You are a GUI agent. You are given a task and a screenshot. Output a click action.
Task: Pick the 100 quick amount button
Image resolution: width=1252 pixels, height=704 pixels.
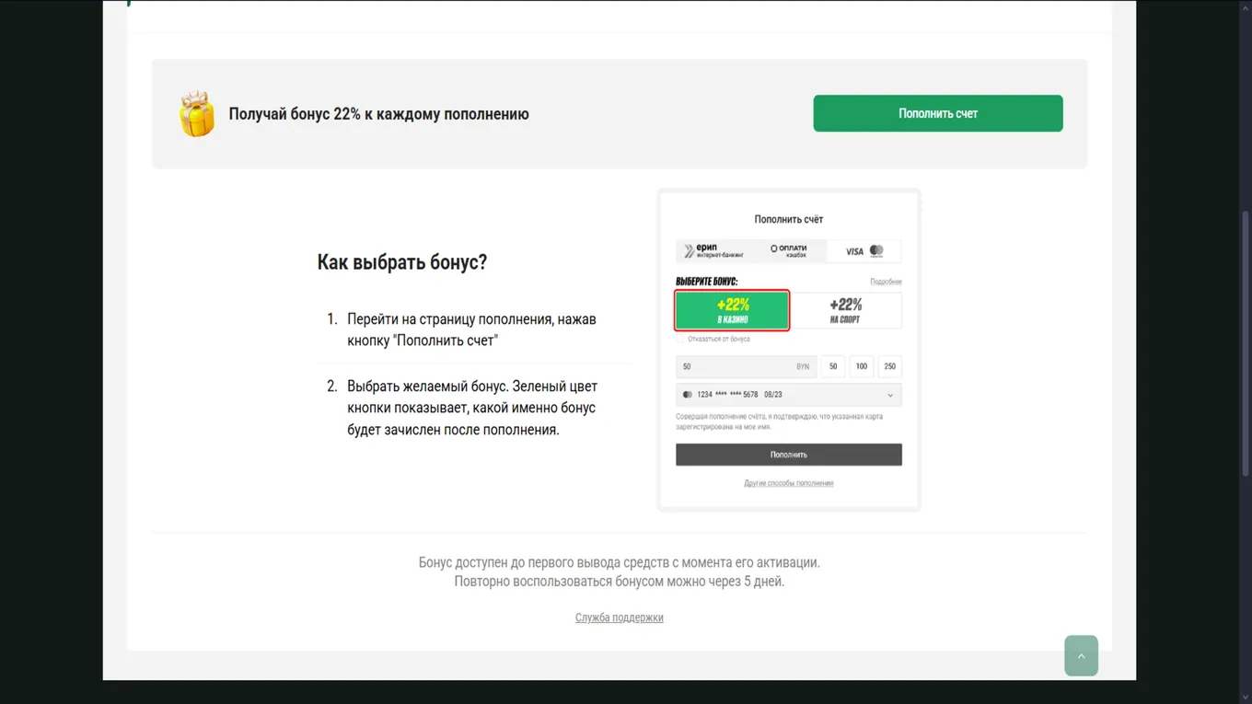click(861, 366)
